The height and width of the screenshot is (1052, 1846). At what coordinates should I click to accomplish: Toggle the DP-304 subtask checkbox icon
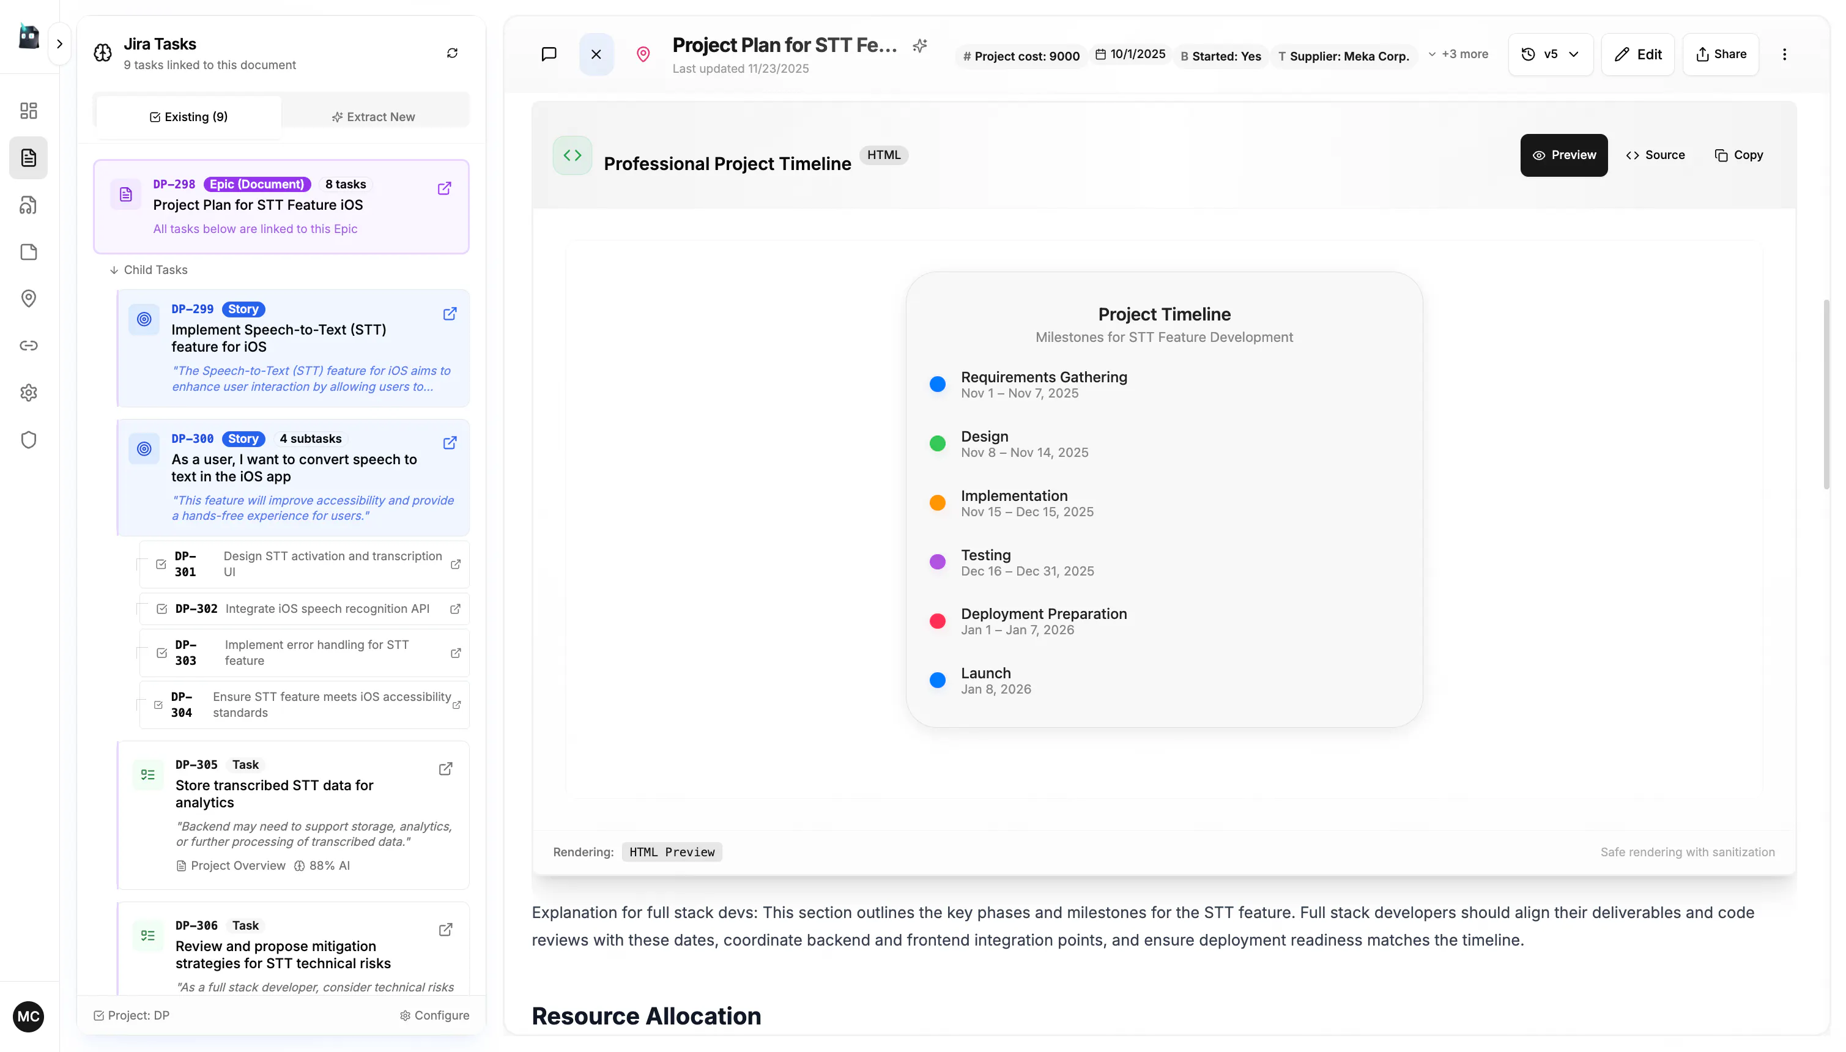[x=158, y=705]
